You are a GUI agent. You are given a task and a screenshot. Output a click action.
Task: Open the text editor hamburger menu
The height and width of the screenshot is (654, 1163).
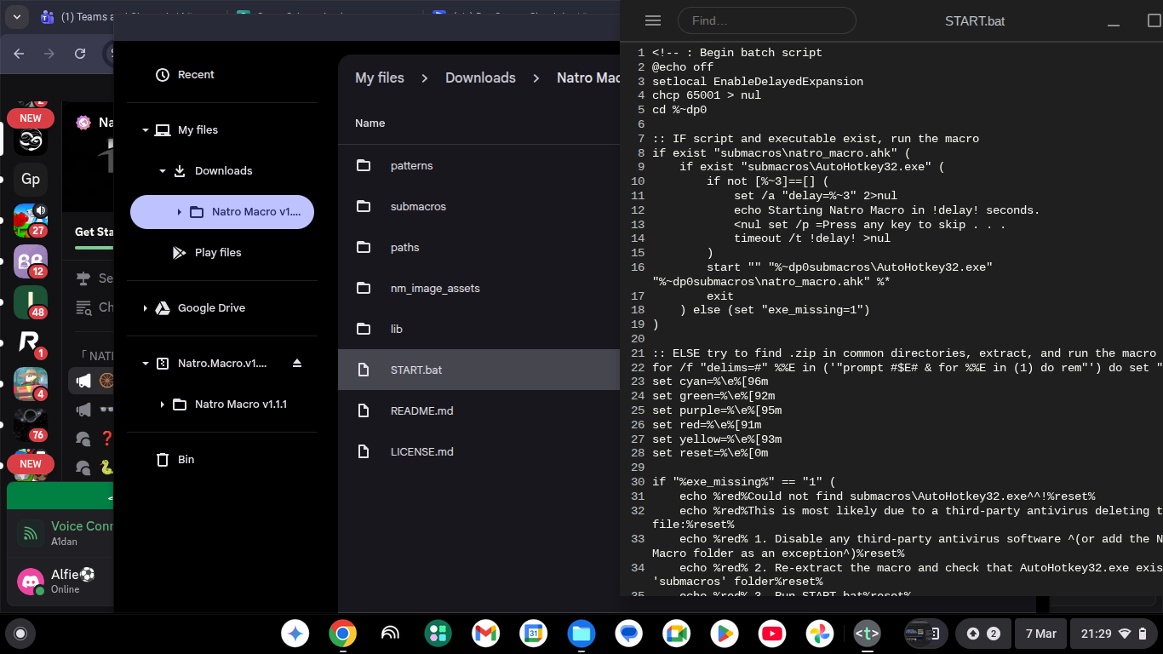pos(652,20)
